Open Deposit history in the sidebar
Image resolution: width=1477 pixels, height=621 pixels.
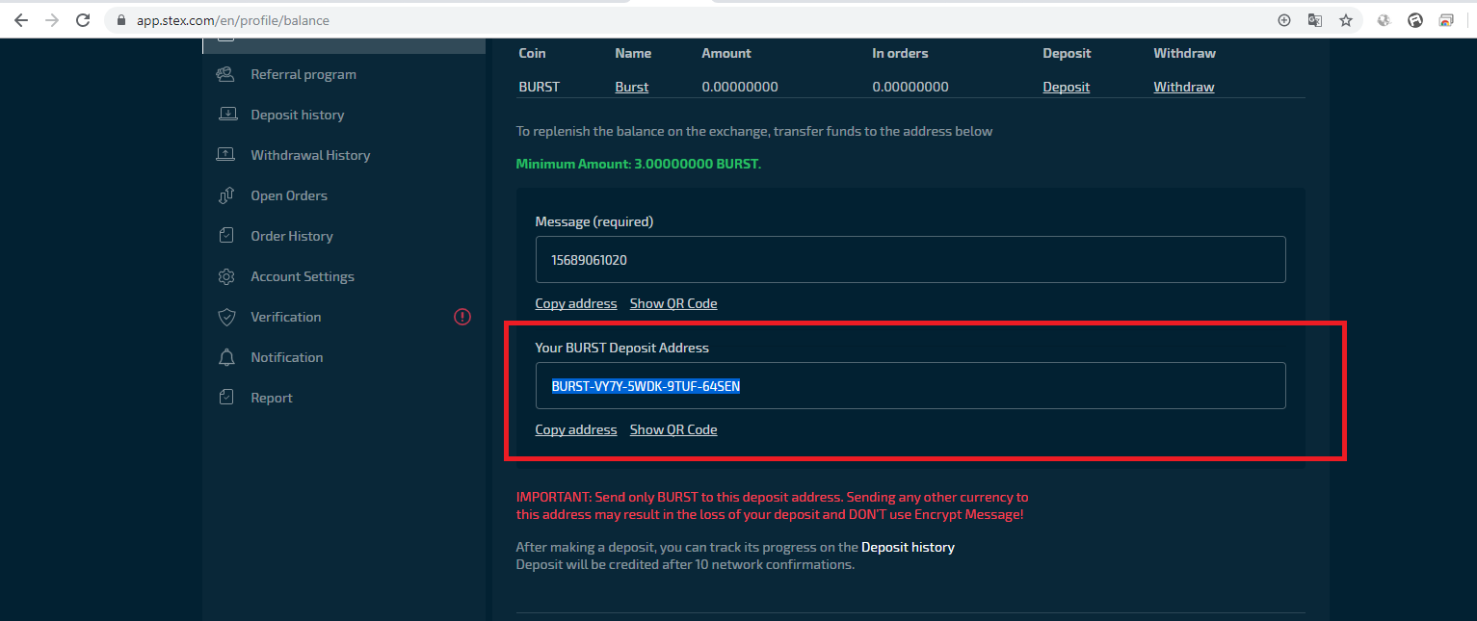[x=297, y=115]
